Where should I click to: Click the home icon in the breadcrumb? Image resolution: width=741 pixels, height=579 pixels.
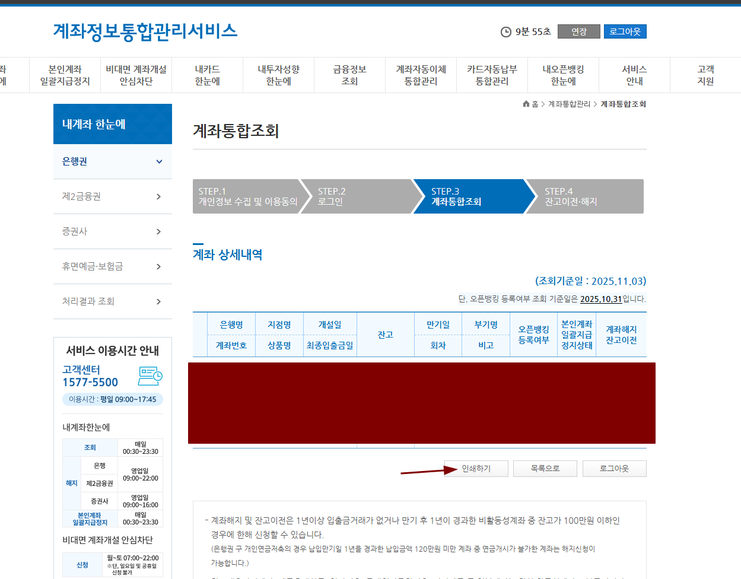[x=526, y=103]
